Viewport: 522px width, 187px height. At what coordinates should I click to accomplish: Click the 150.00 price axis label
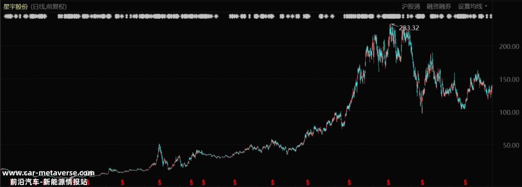(x=509, y=80)
